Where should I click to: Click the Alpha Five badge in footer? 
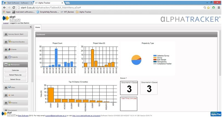pos(216,114)
